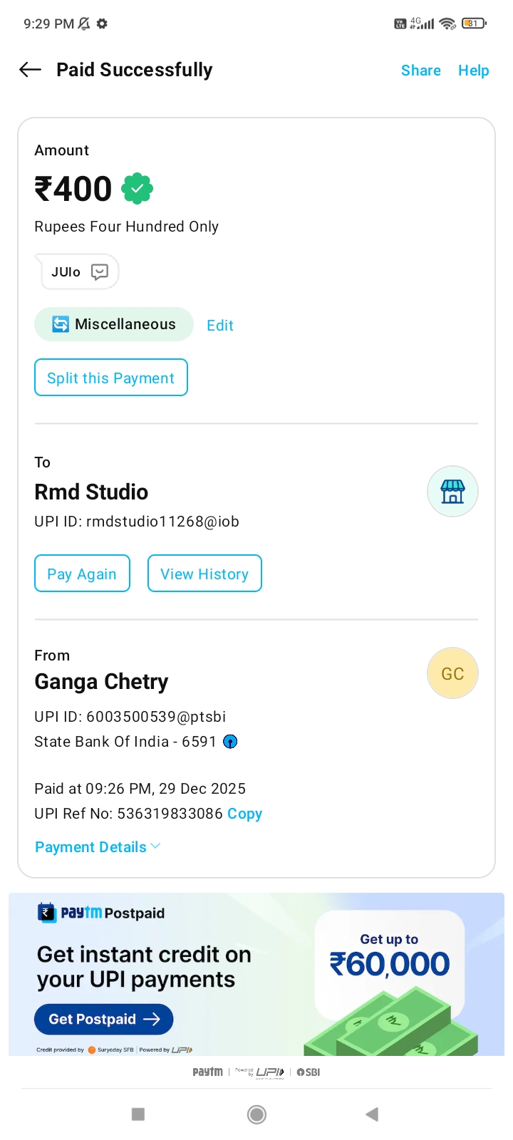This screenshot has height=1140, width=513.
Task: Tap the green verified payment badge
Action: point(137,189)
